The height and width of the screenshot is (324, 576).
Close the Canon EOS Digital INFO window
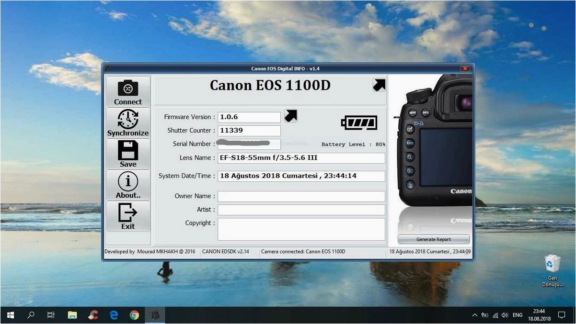(465, 68)
